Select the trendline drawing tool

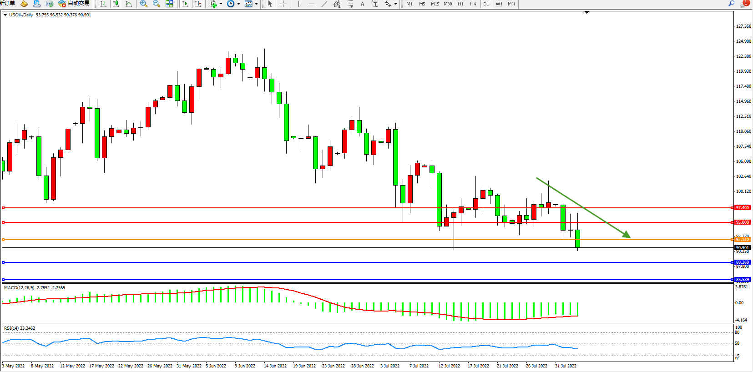coord(324,4)
